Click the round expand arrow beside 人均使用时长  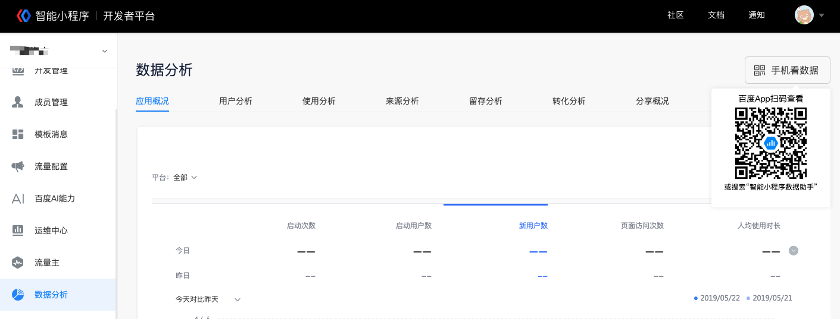[794, 251]
